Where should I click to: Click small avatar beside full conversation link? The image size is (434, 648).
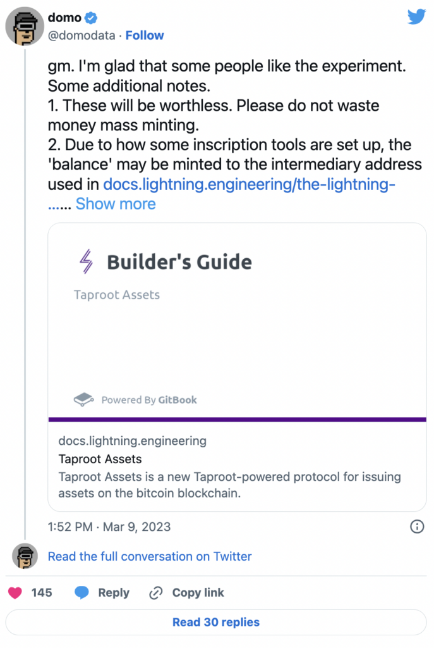25,556
